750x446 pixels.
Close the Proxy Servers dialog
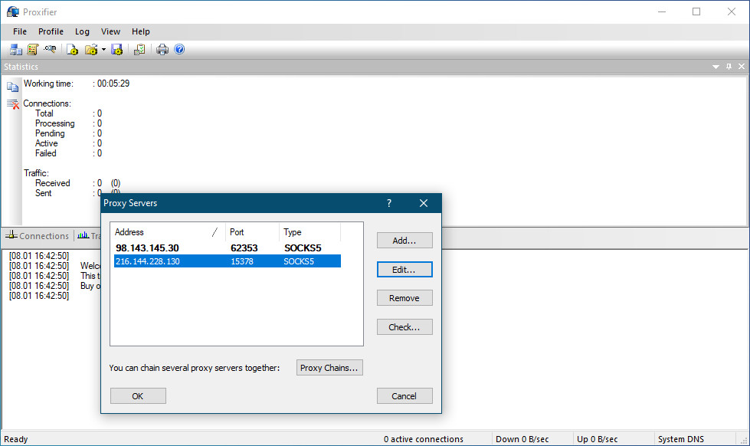tap(424, 203)
